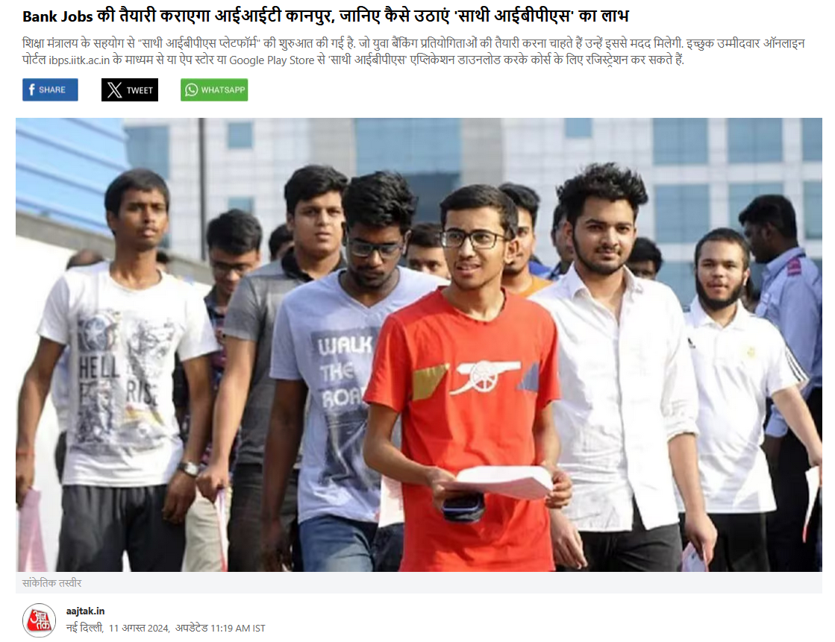
Task: Click the '11 अगस्त 2024' publish date
Action: pos(139,628)
